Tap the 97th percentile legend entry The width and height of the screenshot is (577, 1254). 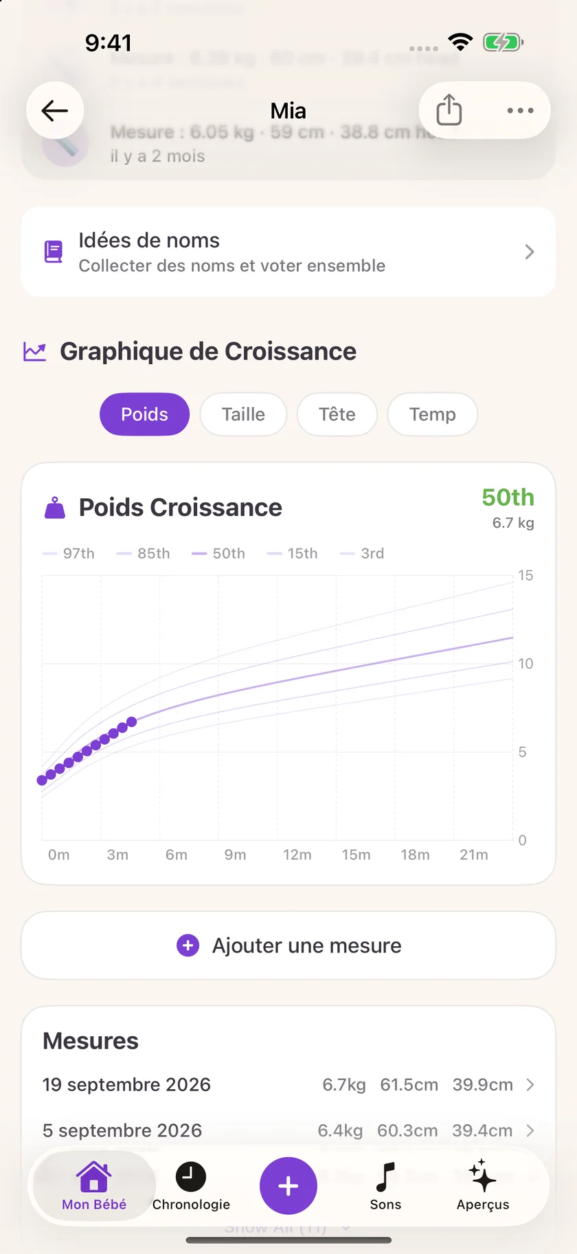pyautogui.click(x=68, y=553)
